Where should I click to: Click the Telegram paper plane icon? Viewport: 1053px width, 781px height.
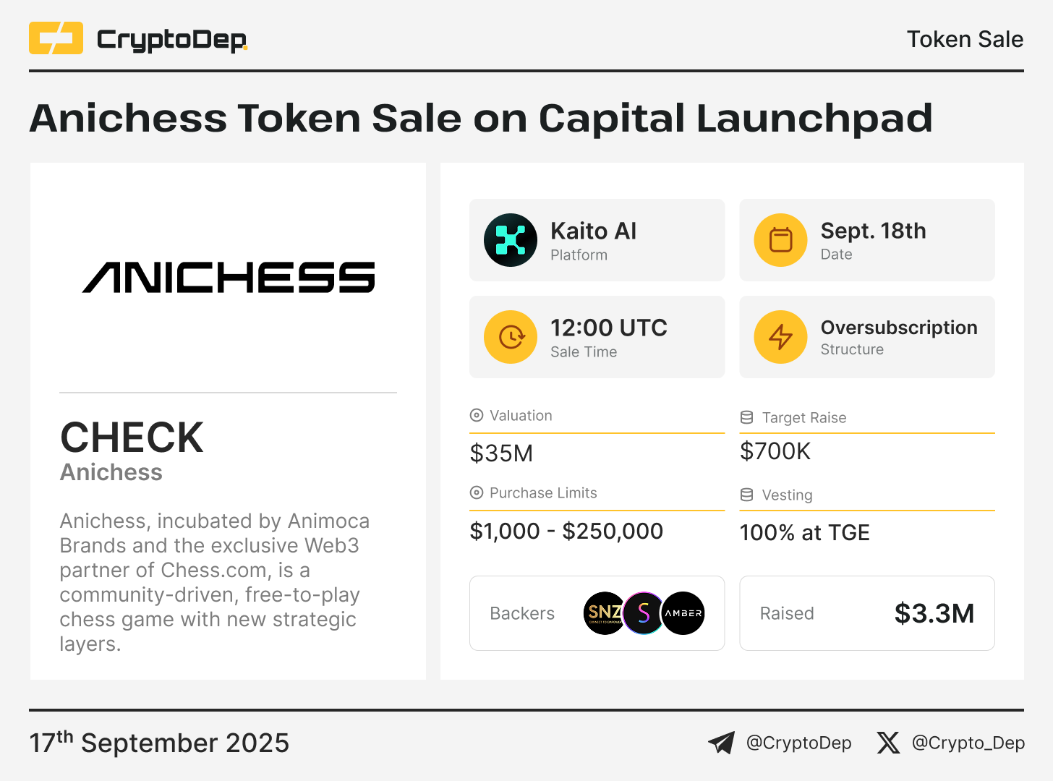[x=721, y=743]
